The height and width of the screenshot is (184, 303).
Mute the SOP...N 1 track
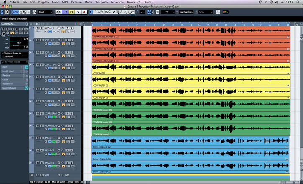(x=38, y=28)
